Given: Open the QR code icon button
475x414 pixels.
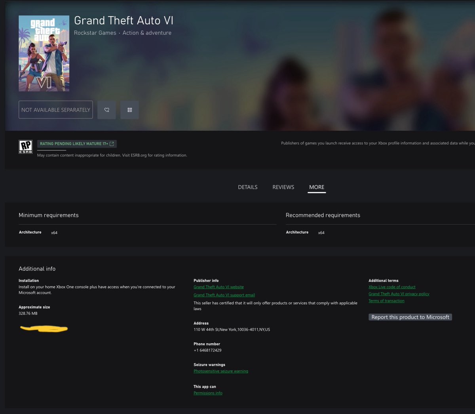Looking at the screenshot, I should 129,110.
